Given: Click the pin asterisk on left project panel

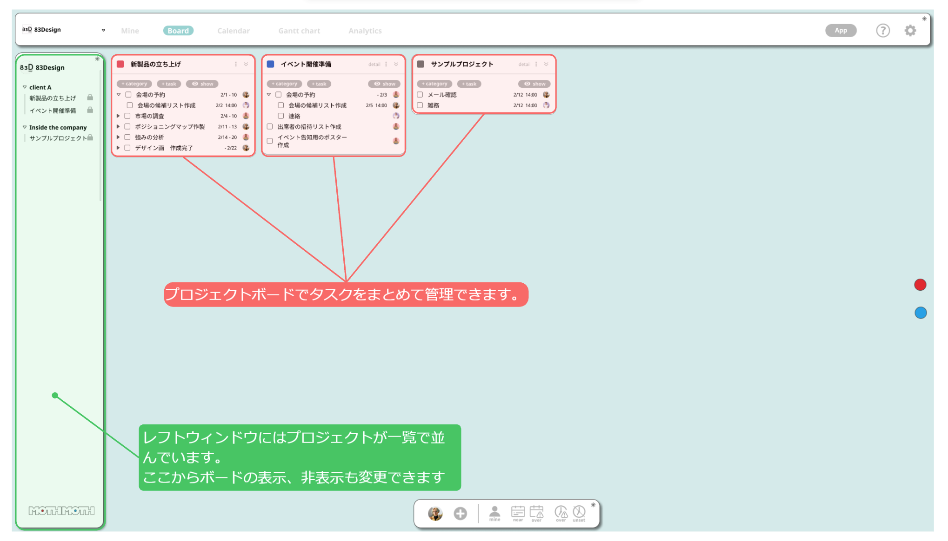Looking at the screenshot, I should coord(97,59).
